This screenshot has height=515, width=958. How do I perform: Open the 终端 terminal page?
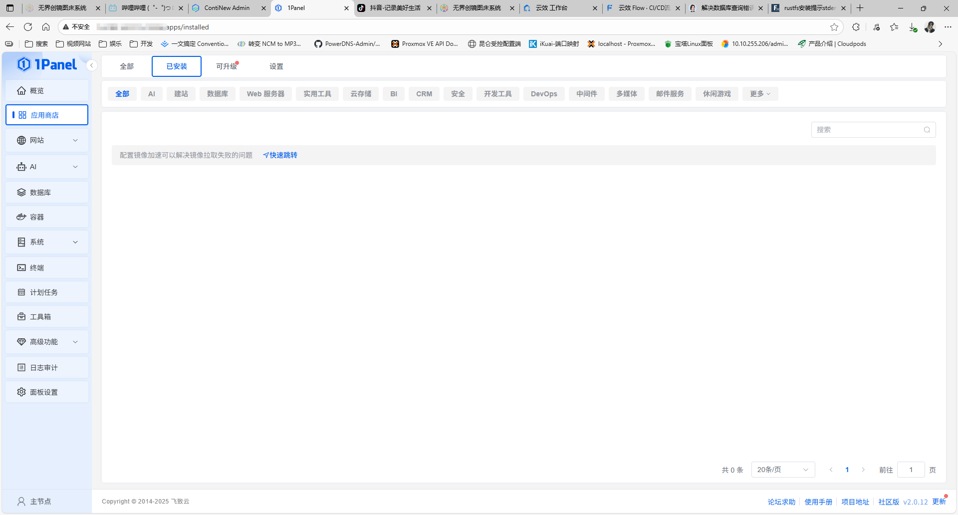click(37, 268)
